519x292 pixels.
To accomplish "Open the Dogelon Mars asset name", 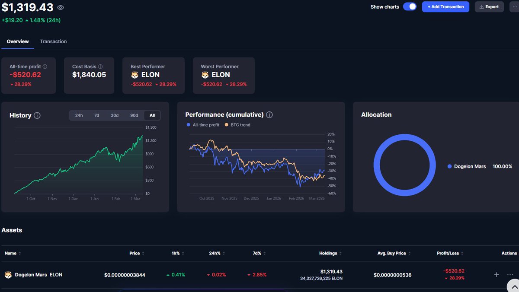I will point(31,275).
